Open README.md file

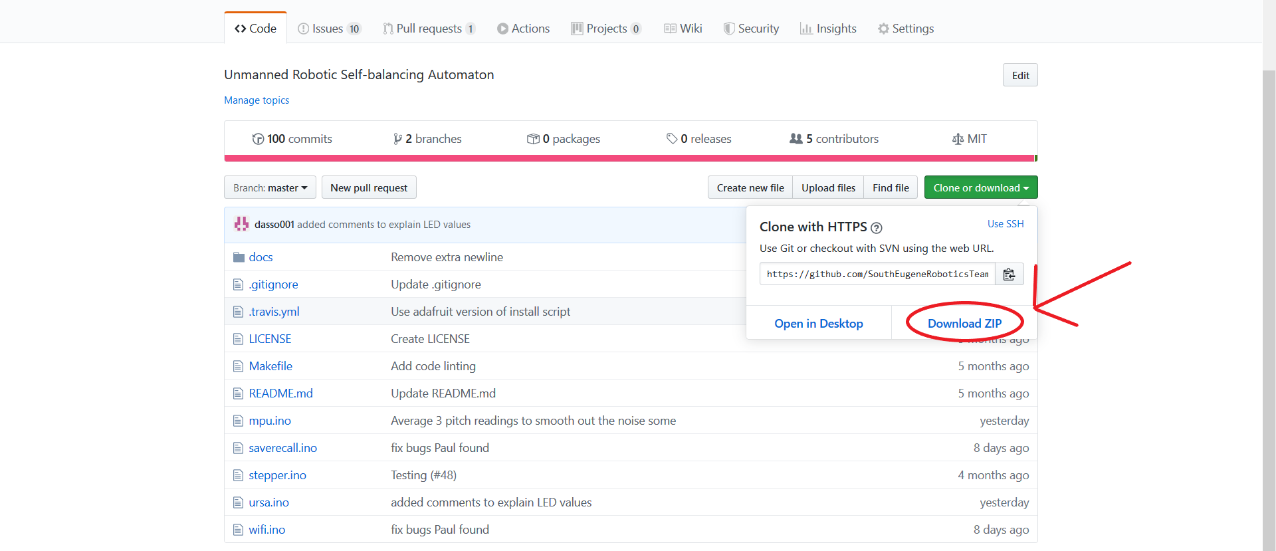pos(280,393)
